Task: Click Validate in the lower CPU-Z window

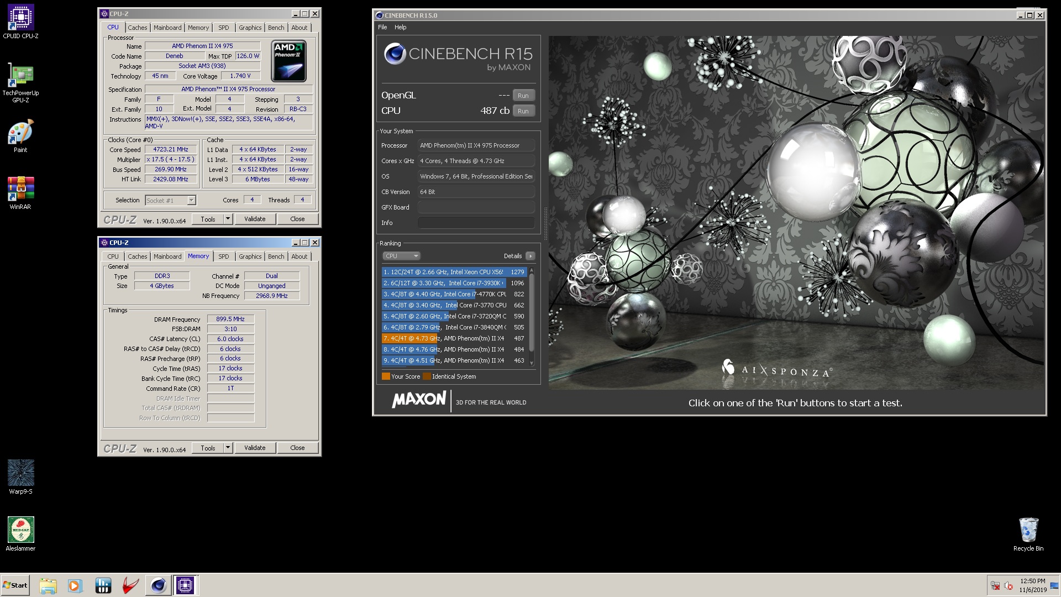Action: pyautogui.click(x=255, y=448)
